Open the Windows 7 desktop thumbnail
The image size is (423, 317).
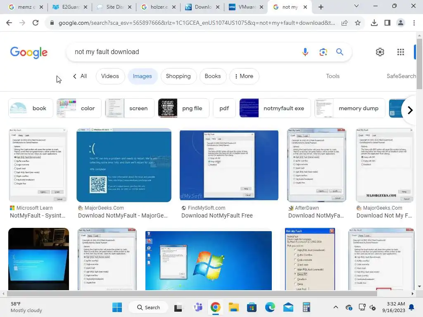209,260
